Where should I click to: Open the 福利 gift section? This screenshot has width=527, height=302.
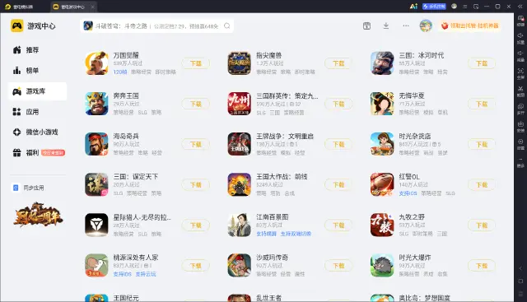37,152
